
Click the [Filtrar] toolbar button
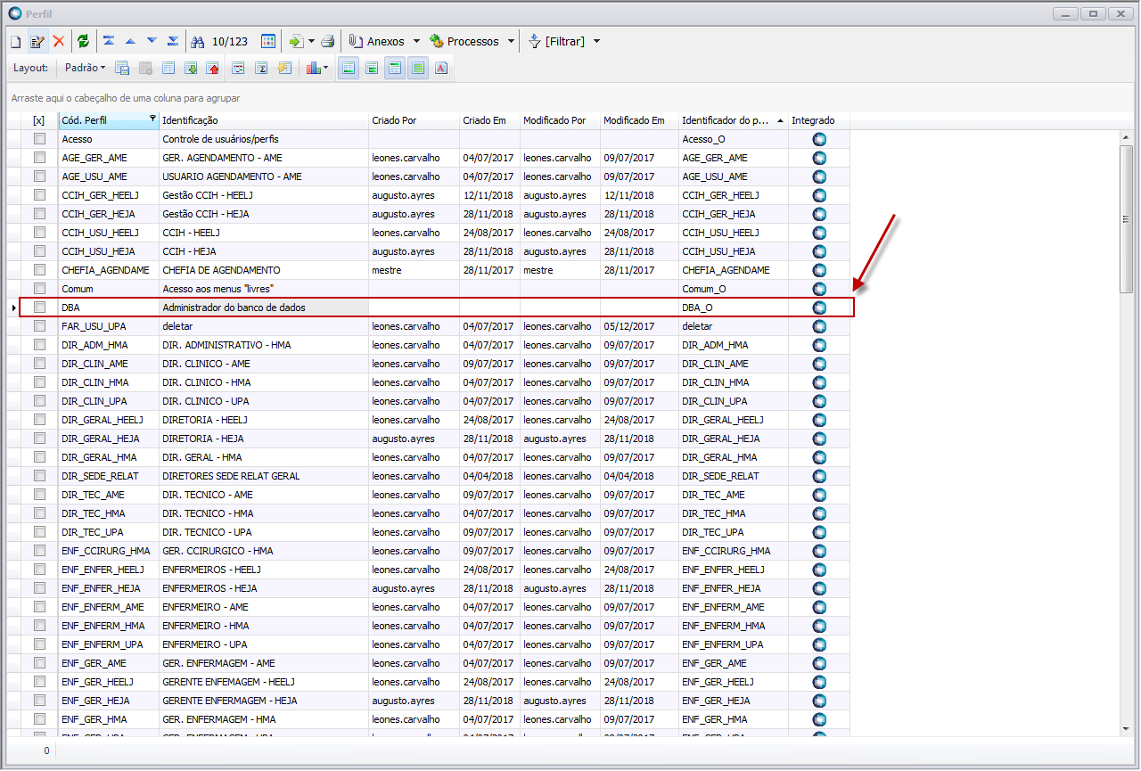point(556,41)
